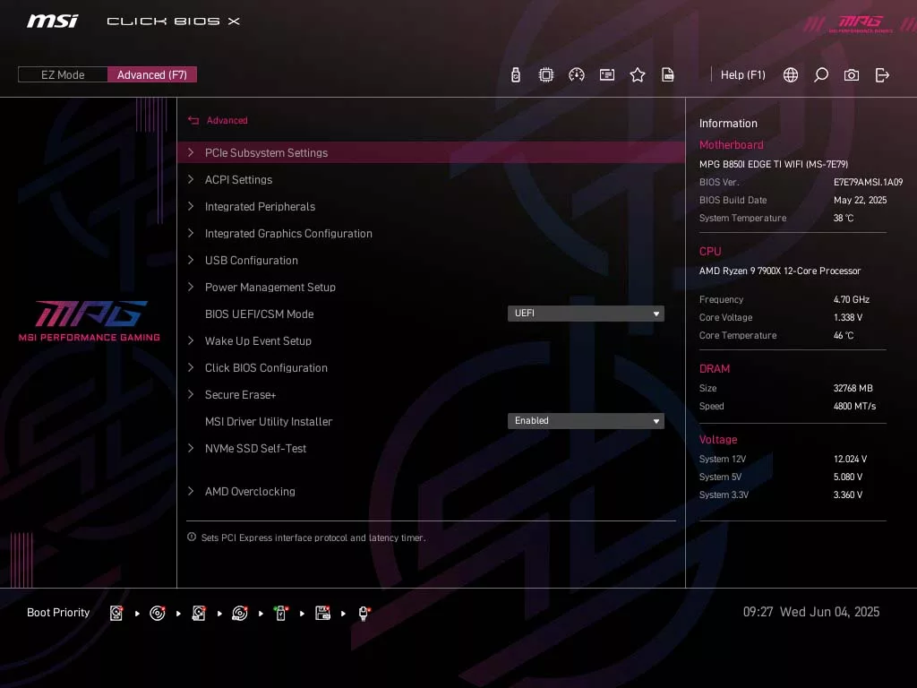The image size is (917, 688).
Task: Click motherboard name MPG B850I EDGE TI WIFI
Action: pyautogui.click(x=773, y=165)
